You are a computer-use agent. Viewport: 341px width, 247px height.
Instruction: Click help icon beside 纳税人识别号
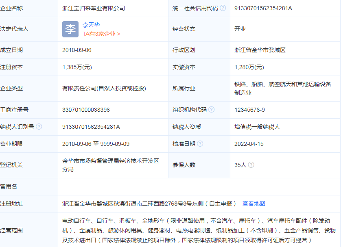tap(39, 126)
